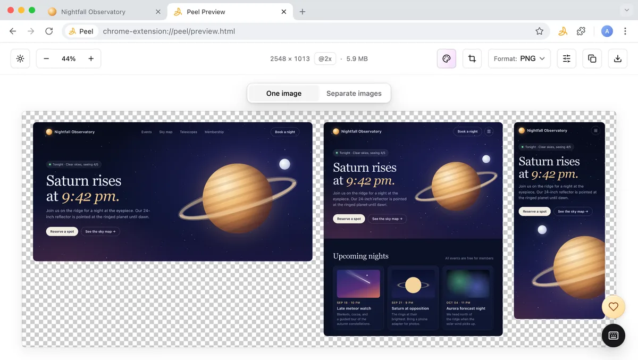Open the Peel banana extension icon
Viewport: 638px width, 360px height.
pos(563,31)
